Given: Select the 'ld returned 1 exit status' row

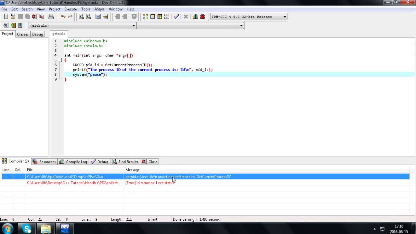Looking at the screenshot, I should point(205,183).
